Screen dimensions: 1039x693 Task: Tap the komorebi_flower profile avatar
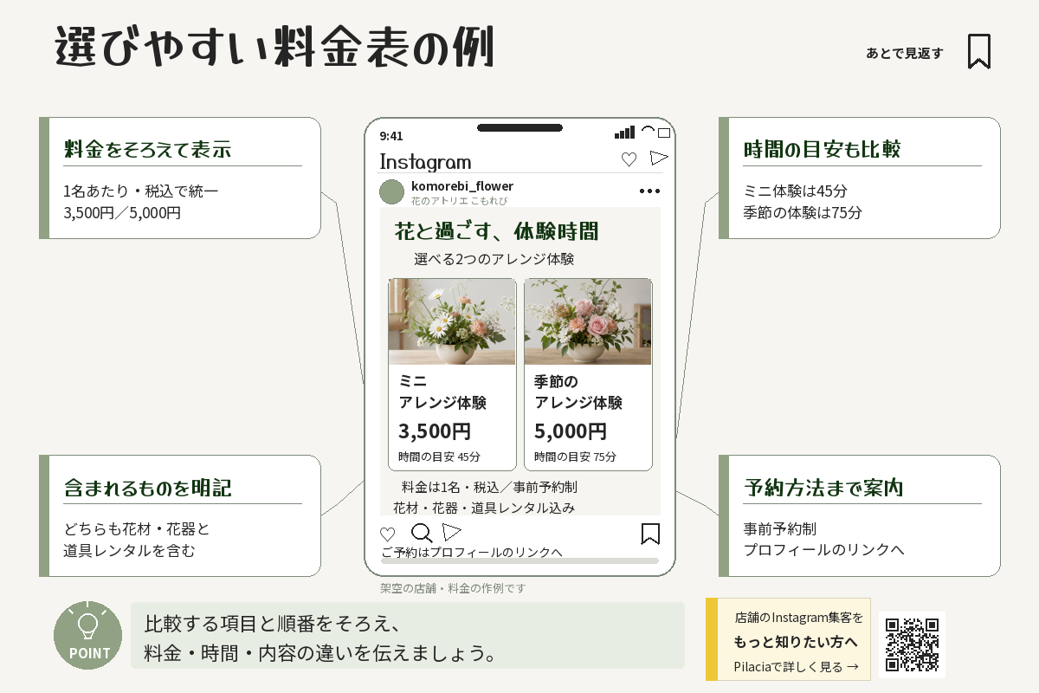point(392,192)
